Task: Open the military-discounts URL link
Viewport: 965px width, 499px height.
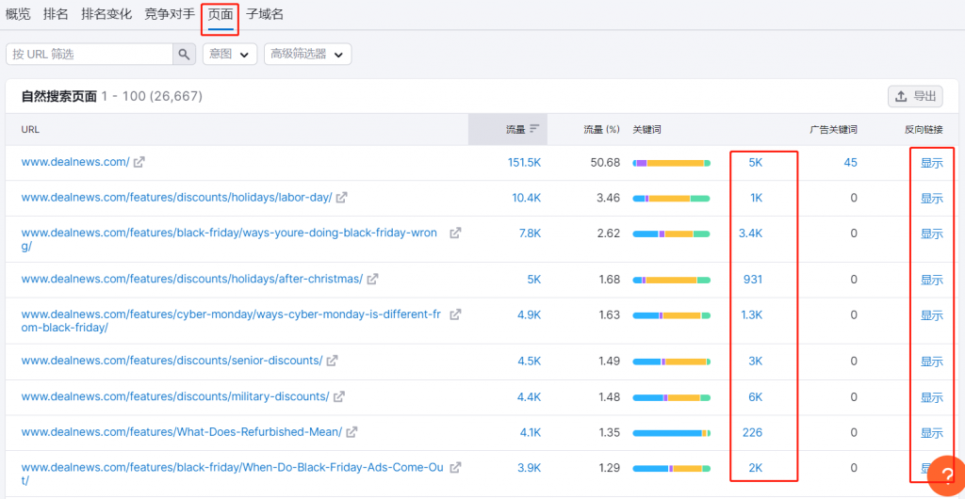Action: (175, 396)
